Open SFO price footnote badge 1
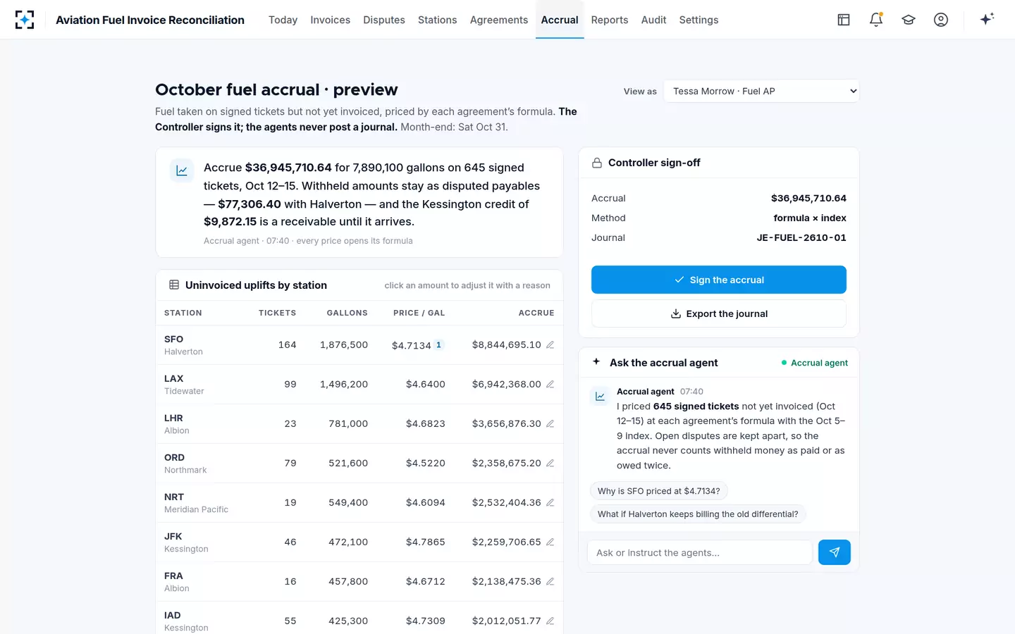Image resolution: width=1015 pixels, height=634 pixels. [438, 345]
